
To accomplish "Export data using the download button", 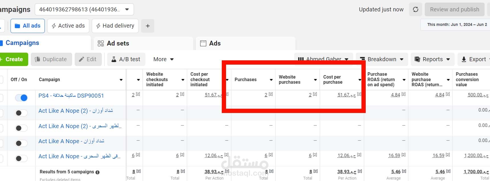I will click(x=474, y=59).
